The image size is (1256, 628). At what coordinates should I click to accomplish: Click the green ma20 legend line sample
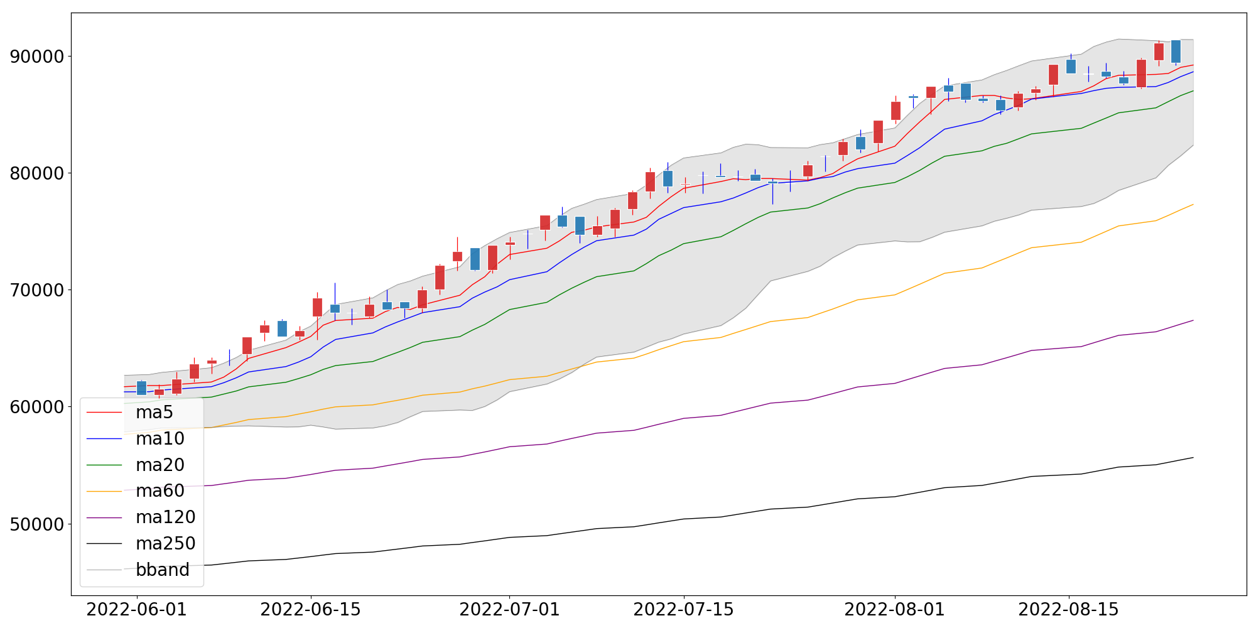104,465
